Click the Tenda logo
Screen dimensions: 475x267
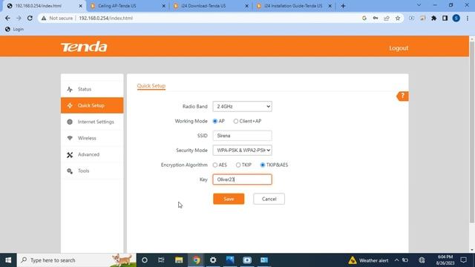[84, 47]
